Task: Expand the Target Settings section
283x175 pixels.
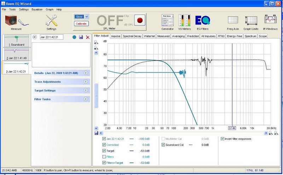Action: (x=86, y=90)
